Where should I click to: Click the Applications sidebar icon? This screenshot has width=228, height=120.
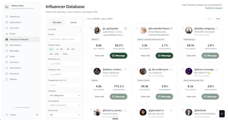pos(7,22)
